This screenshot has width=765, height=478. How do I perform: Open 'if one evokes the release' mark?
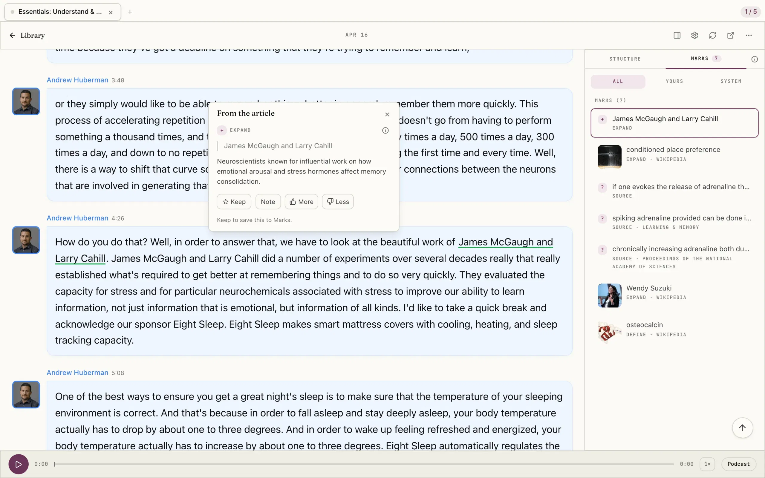coord(674,191)
